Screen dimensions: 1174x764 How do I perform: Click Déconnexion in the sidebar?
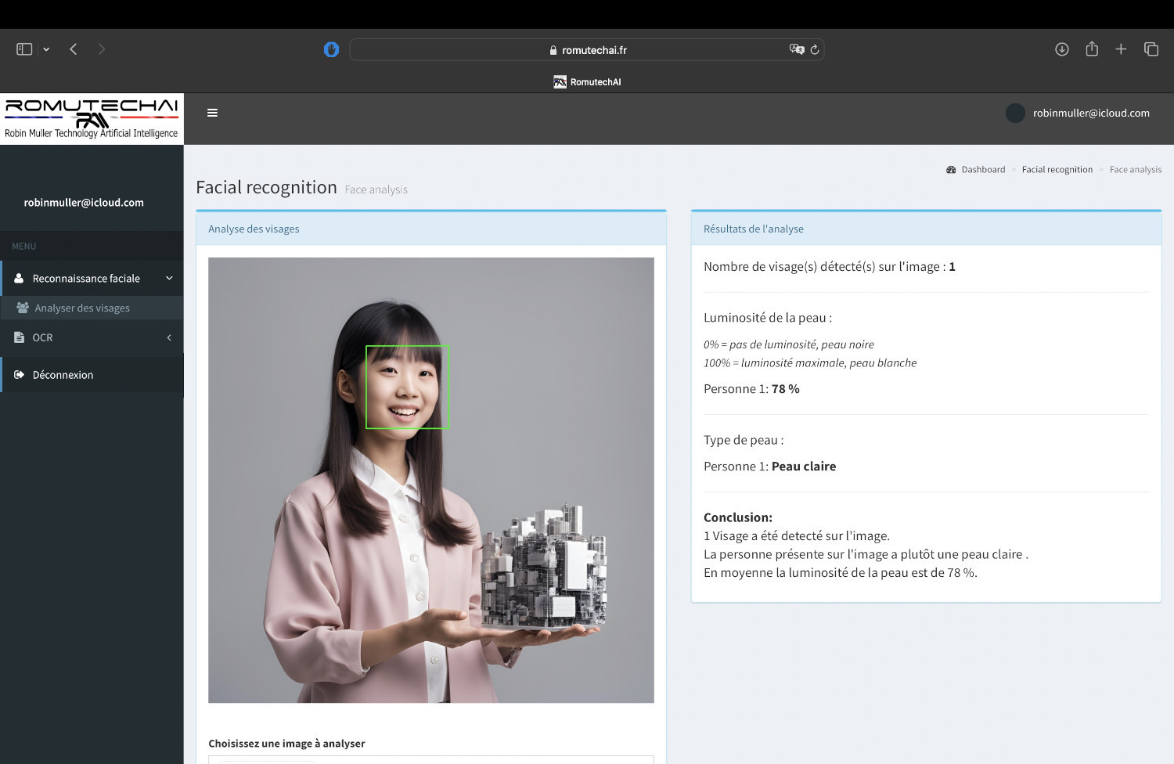point(63,375)
